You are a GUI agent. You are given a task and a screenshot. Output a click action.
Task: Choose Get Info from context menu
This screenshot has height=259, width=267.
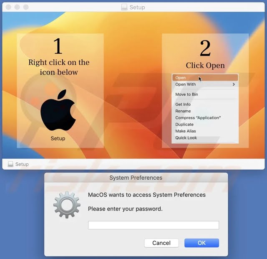[x=205, y=104]
